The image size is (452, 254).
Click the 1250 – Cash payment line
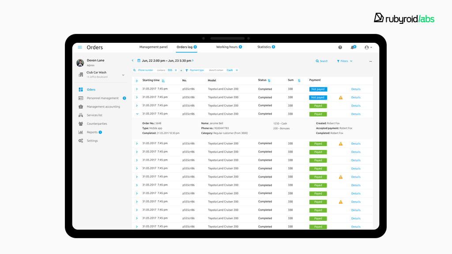coord(280,123)
